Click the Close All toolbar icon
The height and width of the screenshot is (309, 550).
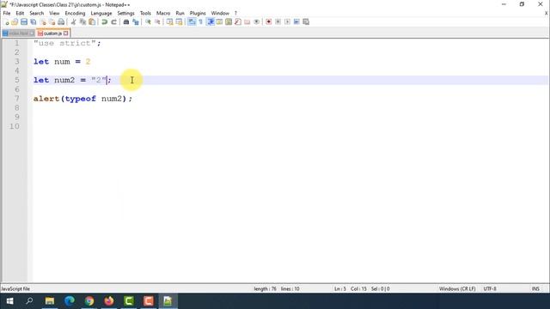(x=52, y=22)
